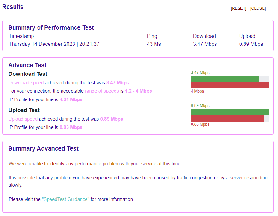Click the "4 Mbps" label under download chart

(x=197, y=91)
